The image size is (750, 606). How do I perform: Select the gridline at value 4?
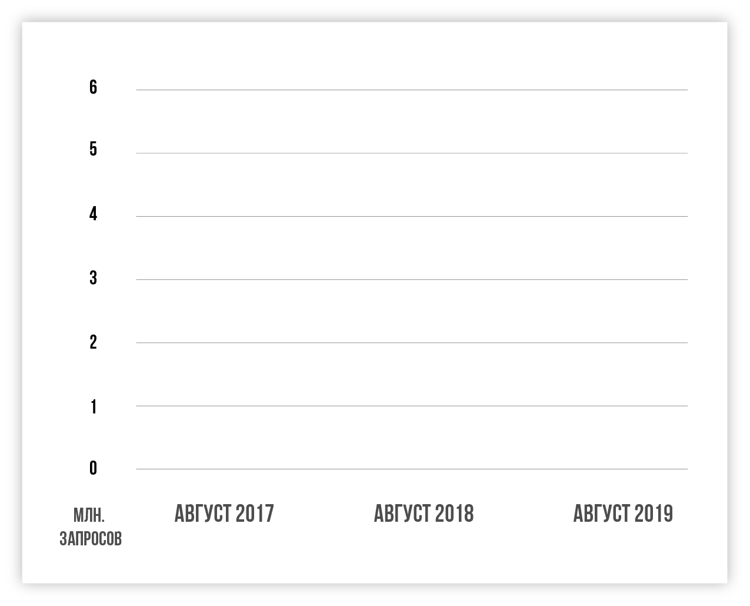point(412,216)
